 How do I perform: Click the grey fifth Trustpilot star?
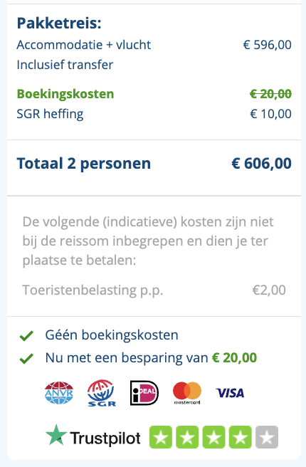(x=267, y=437)
